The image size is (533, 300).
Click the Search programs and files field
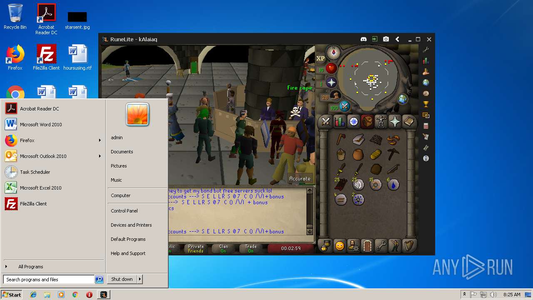tap(49, 280)
